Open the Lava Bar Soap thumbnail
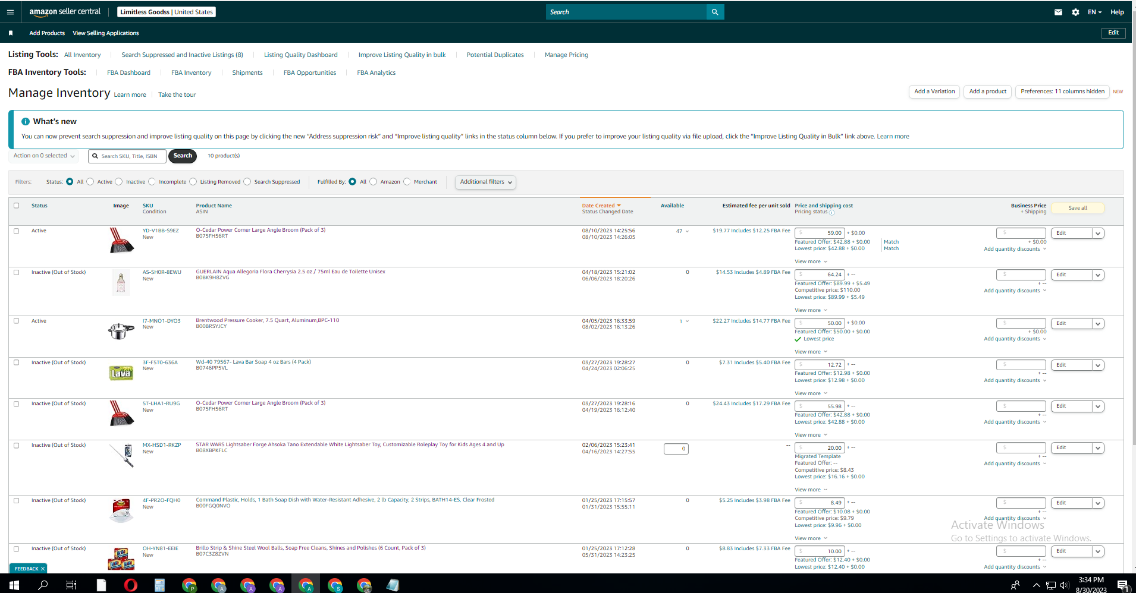The height and width of the screenshot is (593, 1136). (x=121, y=373)
